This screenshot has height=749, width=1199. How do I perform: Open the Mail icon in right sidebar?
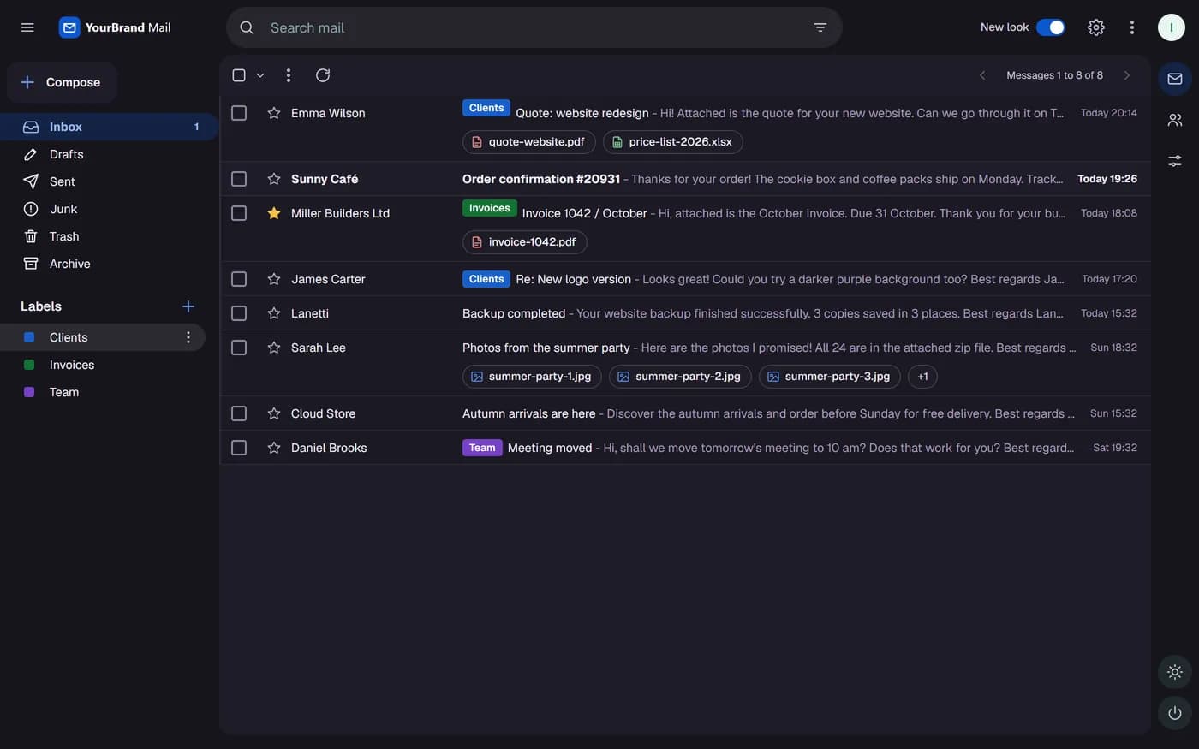coord(1175,79)
